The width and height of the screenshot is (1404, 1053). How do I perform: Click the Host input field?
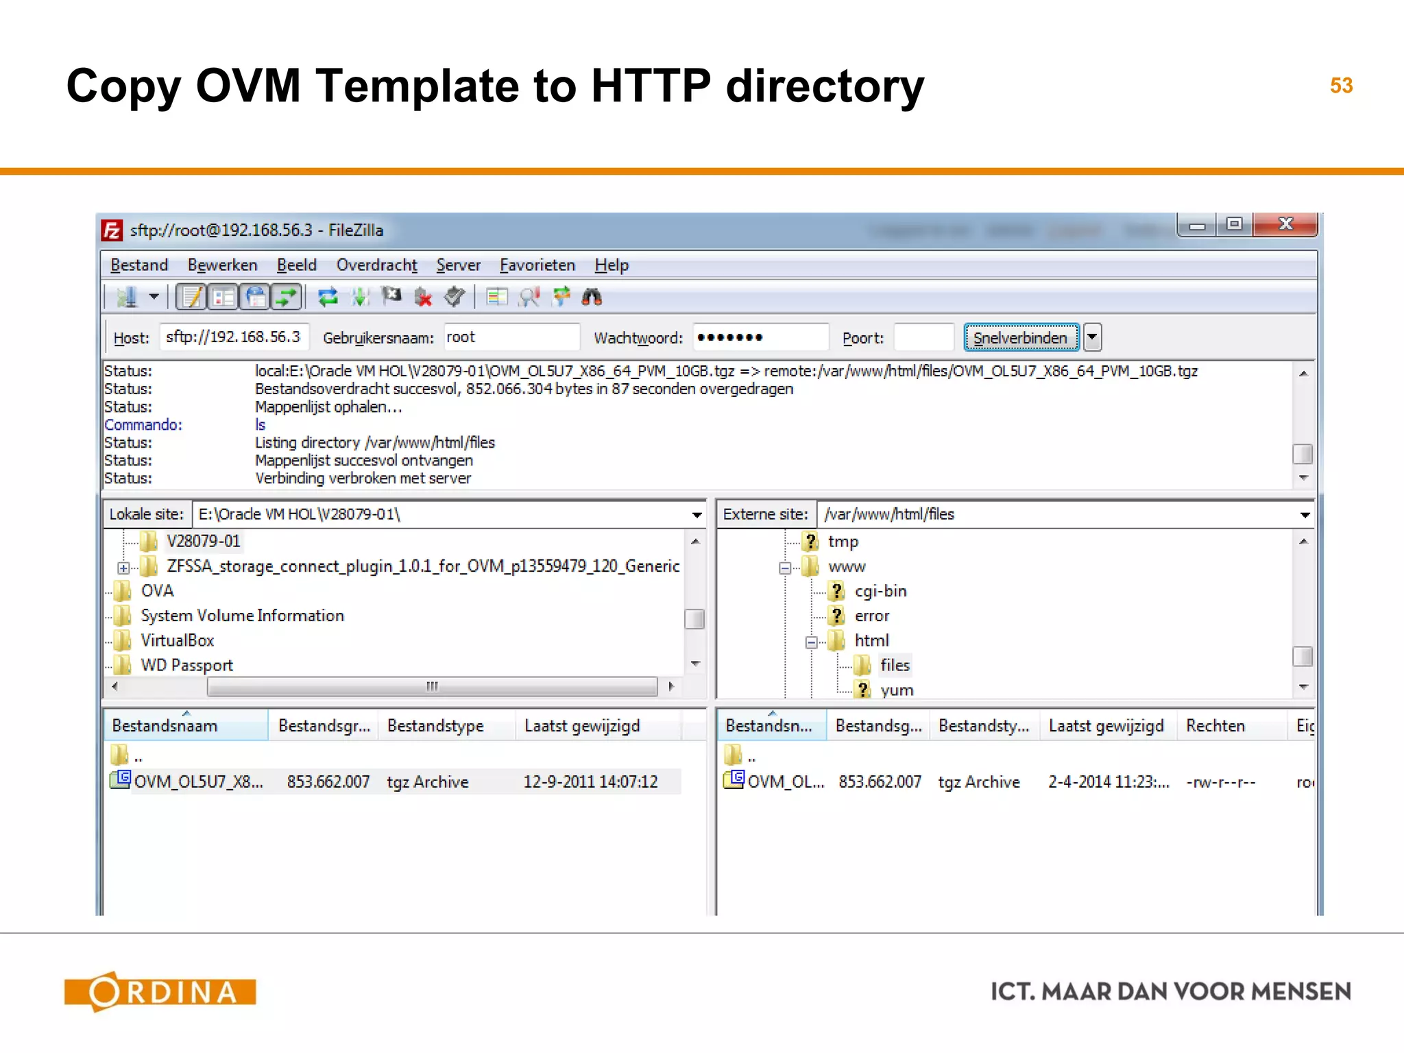234,337
